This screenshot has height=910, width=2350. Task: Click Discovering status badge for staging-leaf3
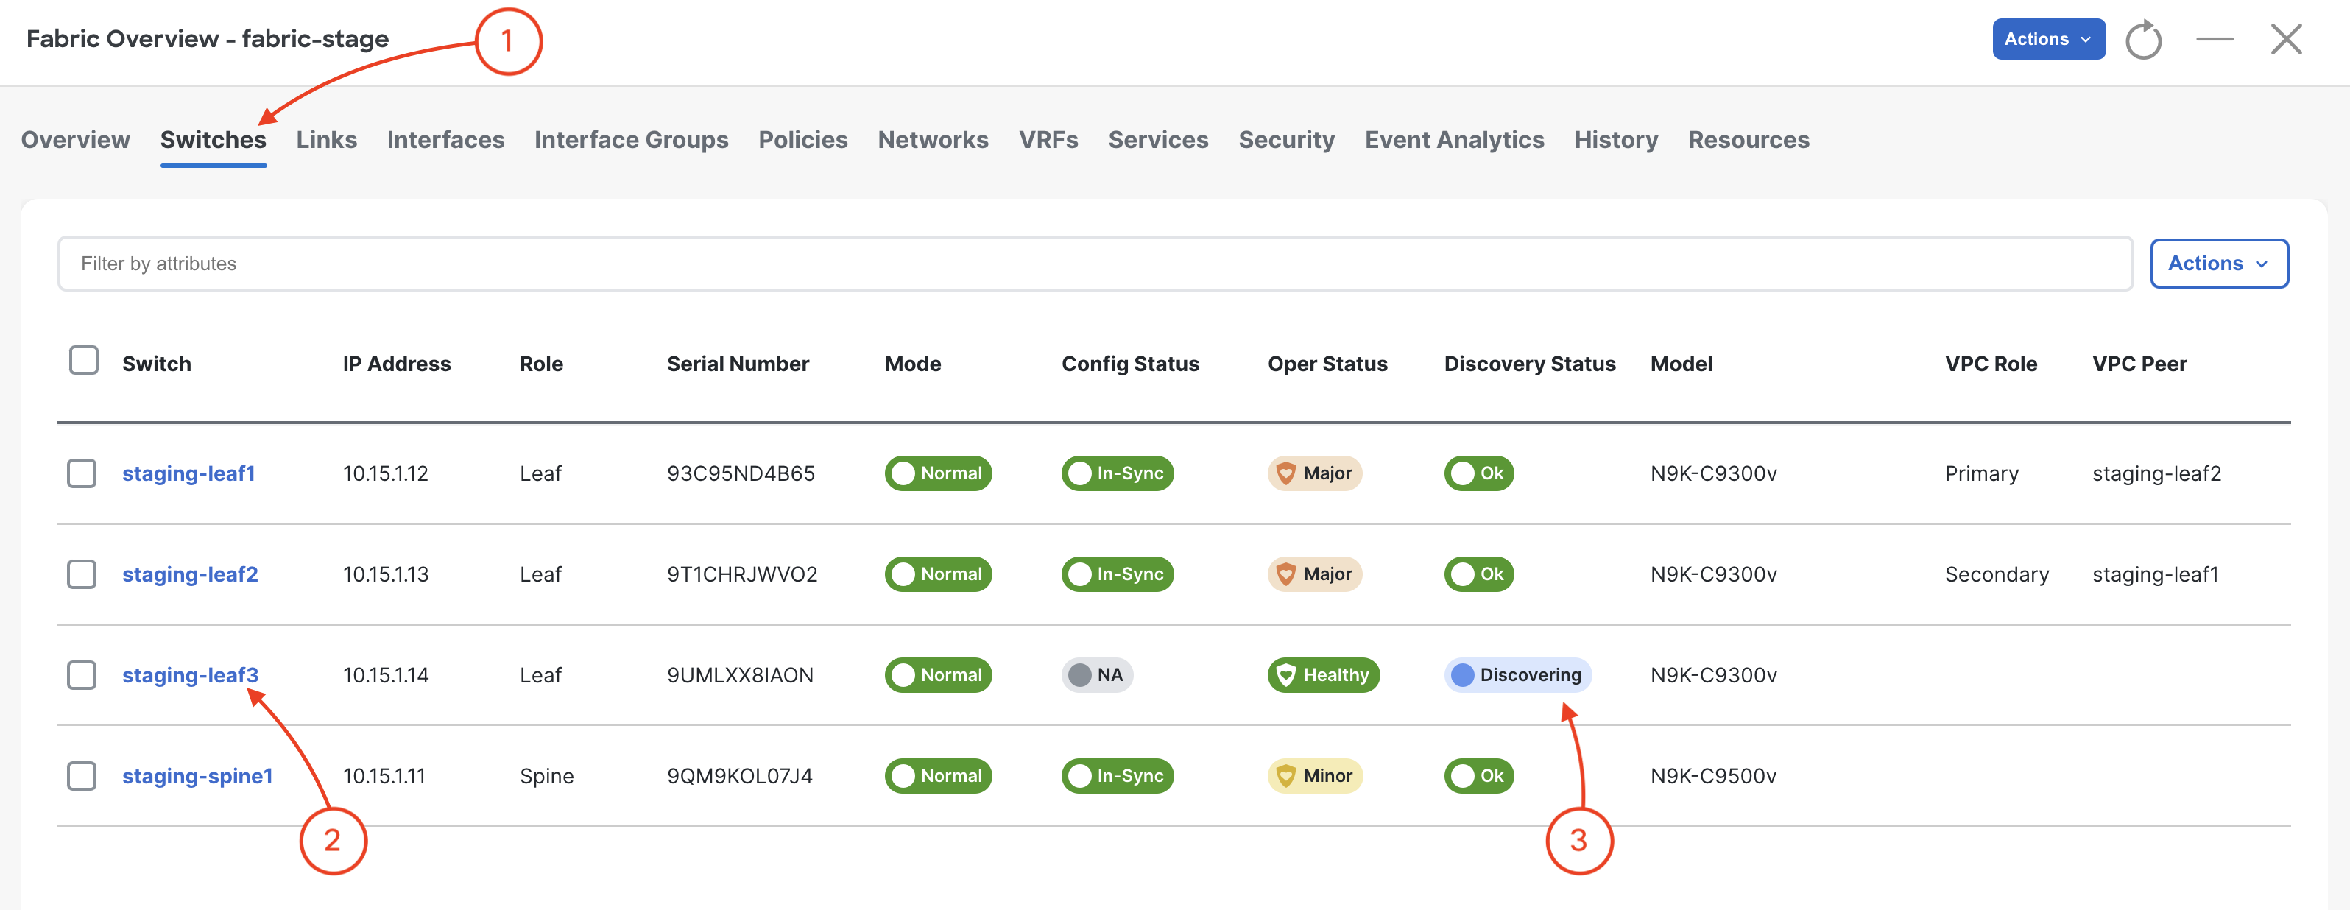pyautogui.click(x=1518, y=675)
